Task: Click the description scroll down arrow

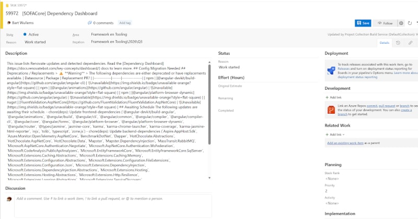Action: [210, 178]
